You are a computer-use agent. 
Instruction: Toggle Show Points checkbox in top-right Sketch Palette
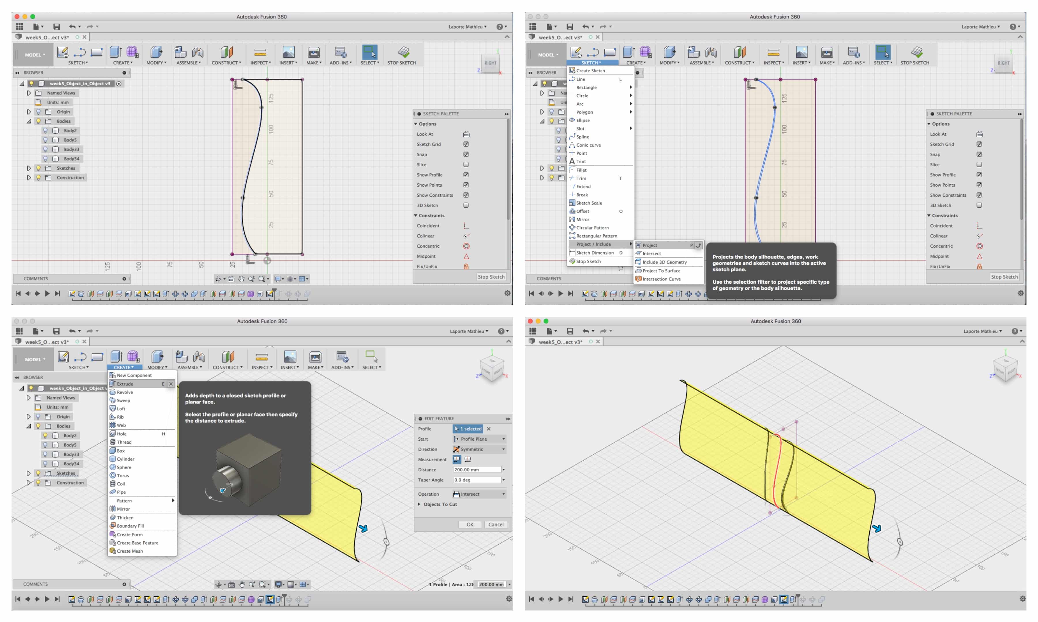(979, 185)
